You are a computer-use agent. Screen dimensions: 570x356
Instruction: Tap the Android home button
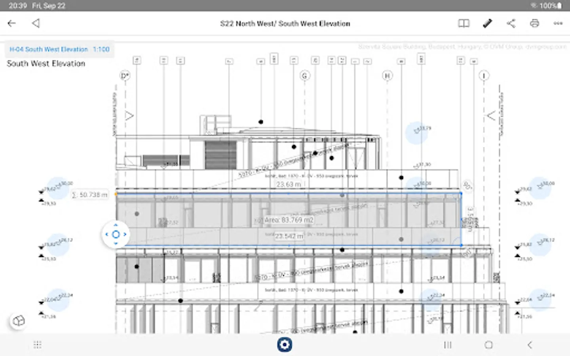pos(489,345)
